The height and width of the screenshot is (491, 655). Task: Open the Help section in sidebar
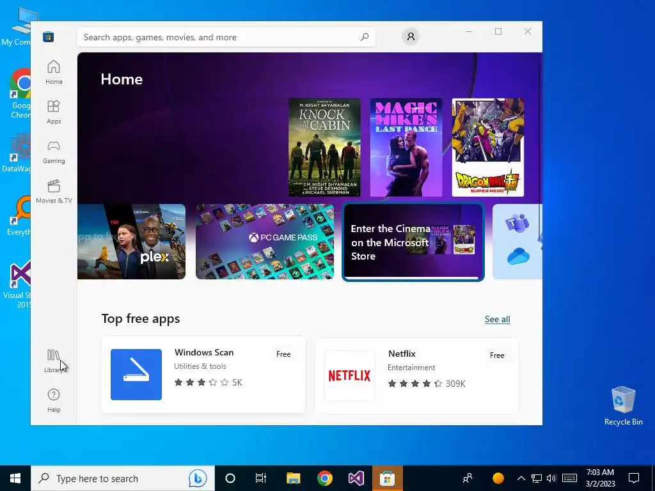click(x=54, y=400)
